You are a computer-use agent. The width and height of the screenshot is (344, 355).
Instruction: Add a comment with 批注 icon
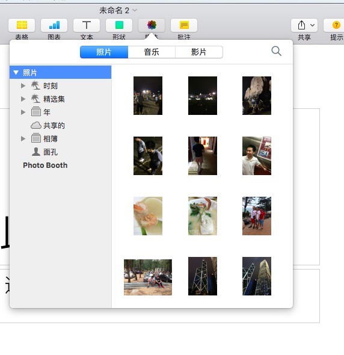coord(184,25)
